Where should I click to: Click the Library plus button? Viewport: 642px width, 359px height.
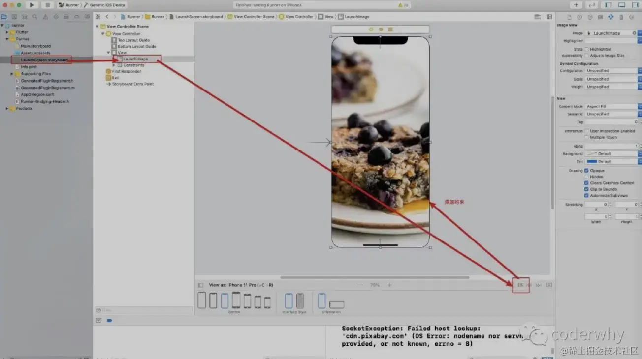coord(576,5)
